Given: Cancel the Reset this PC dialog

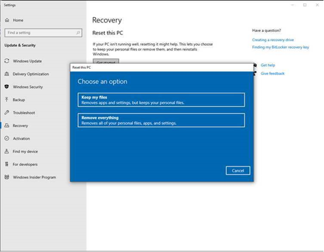Looking at the screenshot, I should 238,171.
